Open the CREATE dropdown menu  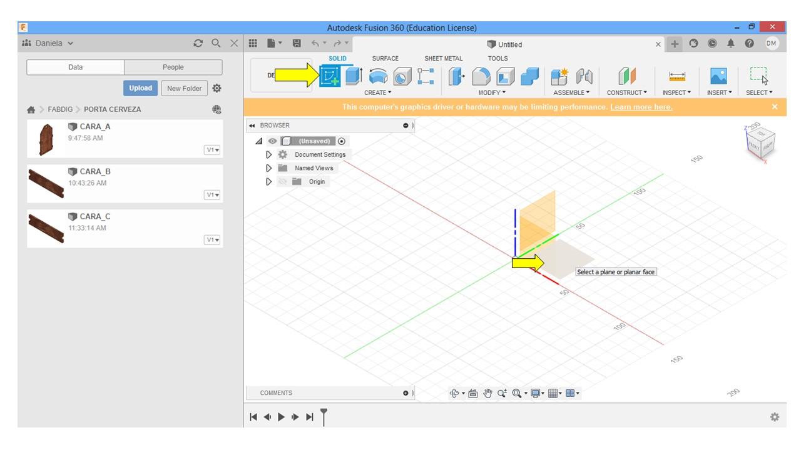click(377, 92)
